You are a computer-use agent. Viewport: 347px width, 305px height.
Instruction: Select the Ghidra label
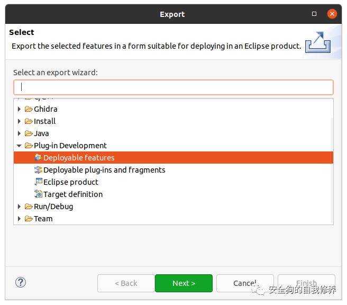click(x=45, y=109)
